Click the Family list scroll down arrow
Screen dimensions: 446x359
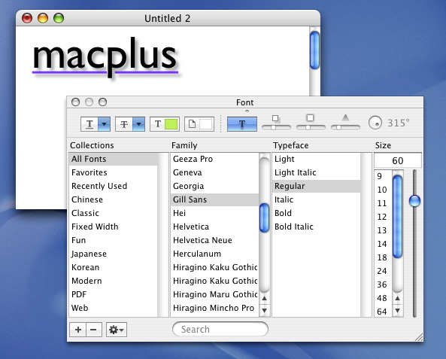pos(264,310)
